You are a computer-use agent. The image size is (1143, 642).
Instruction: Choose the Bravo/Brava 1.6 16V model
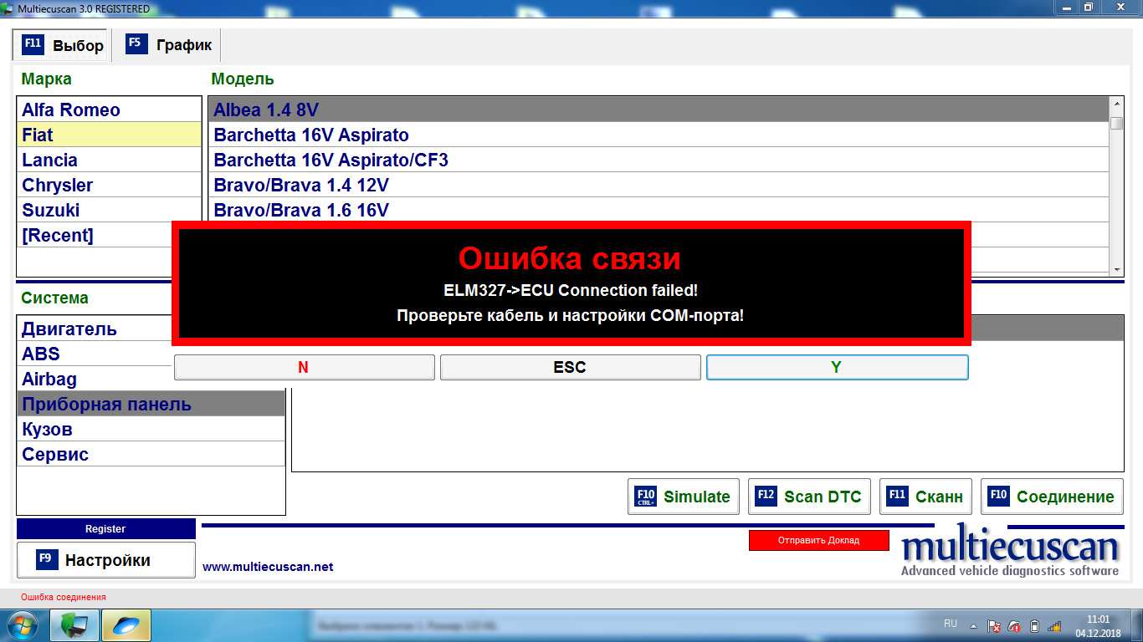pyautogui.click(x=659, y=210)
